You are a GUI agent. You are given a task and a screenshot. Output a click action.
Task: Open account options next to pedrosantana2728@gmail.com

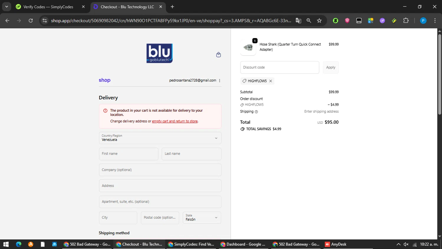tap(220, 81)
